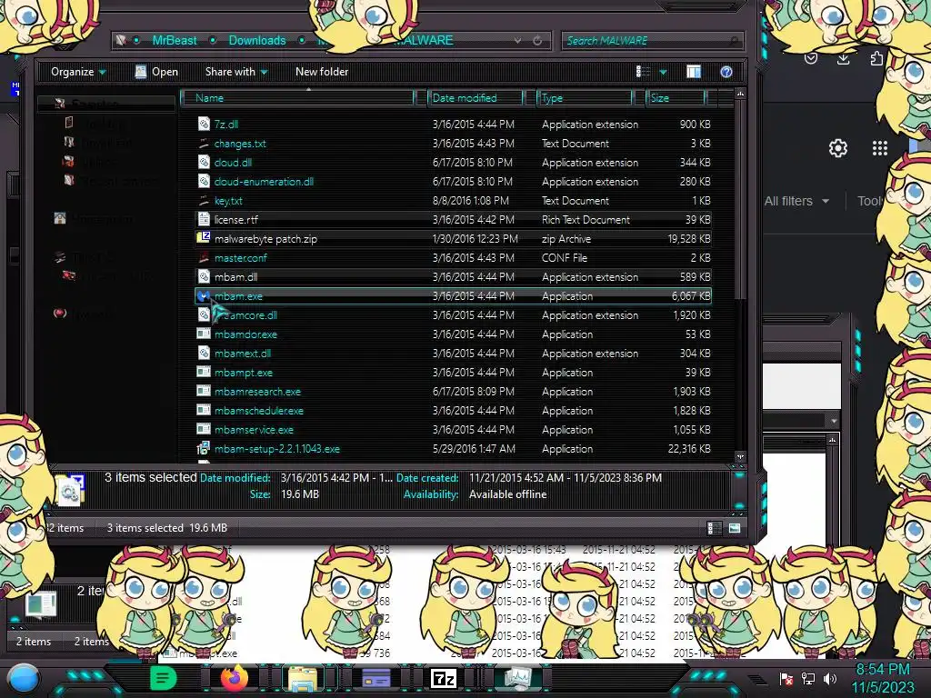Open the view options dropdown arrow
Image resolution: width=931 pixels, height=698 pixels.
point(663,72)
